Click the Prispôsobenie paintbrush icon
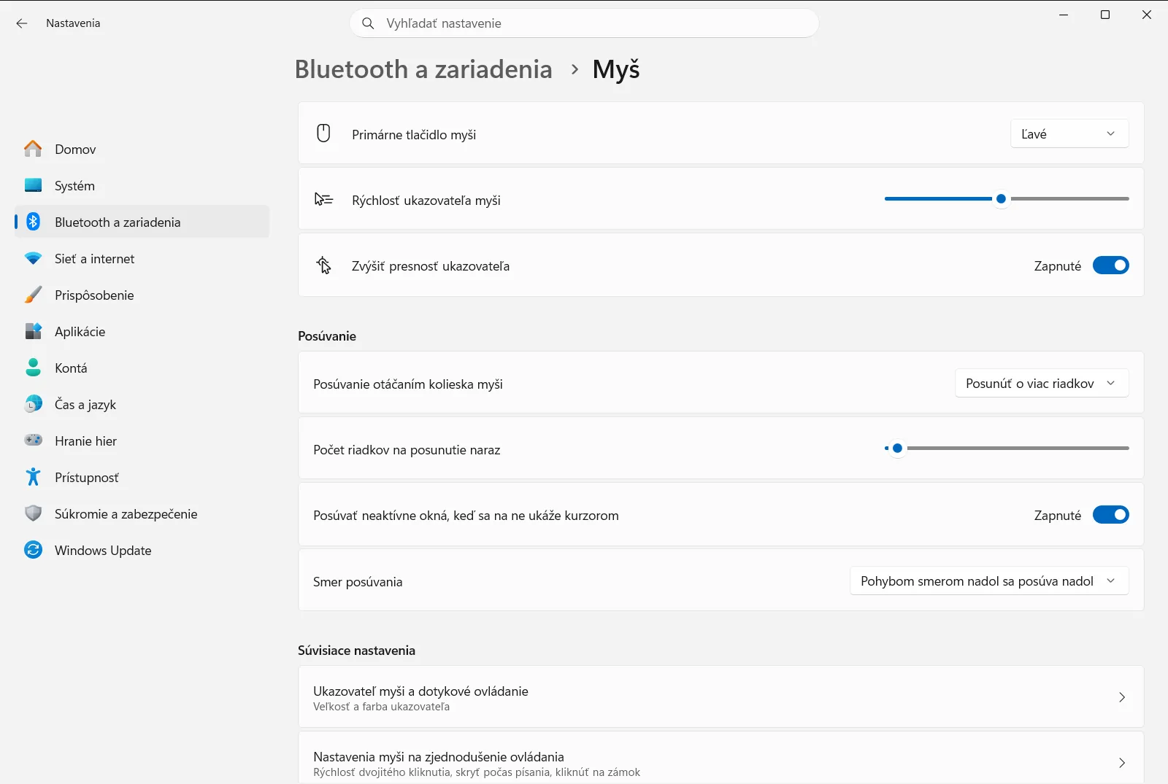The height and width of the screenshot is (784, 1168). coord(33,295)
